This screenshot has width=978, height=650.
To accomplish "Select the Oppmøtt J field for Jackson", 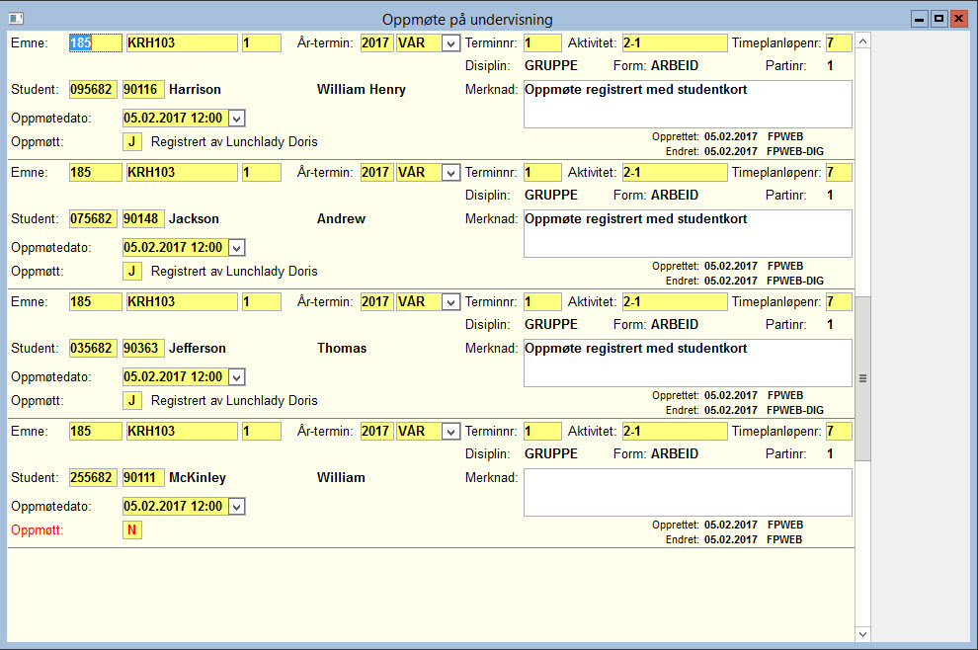I will pyautogui.click(x=132, y=272).
